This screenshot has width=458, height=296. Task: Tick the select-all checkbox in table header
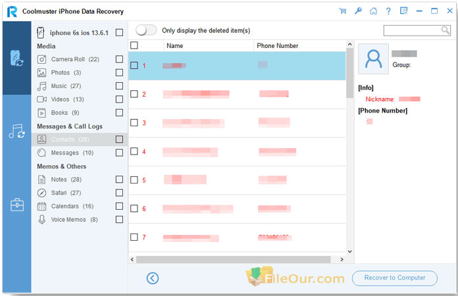pos(134,45)
